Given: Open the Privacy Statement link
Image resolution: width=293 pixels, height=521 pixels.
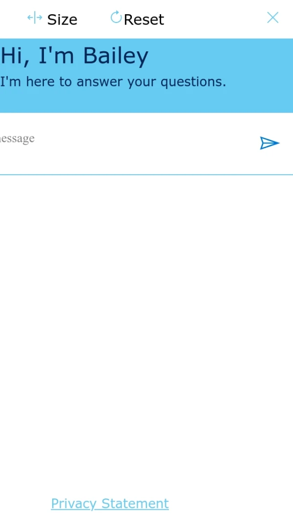Looking at the screenshot, I should tap(110, 504).
